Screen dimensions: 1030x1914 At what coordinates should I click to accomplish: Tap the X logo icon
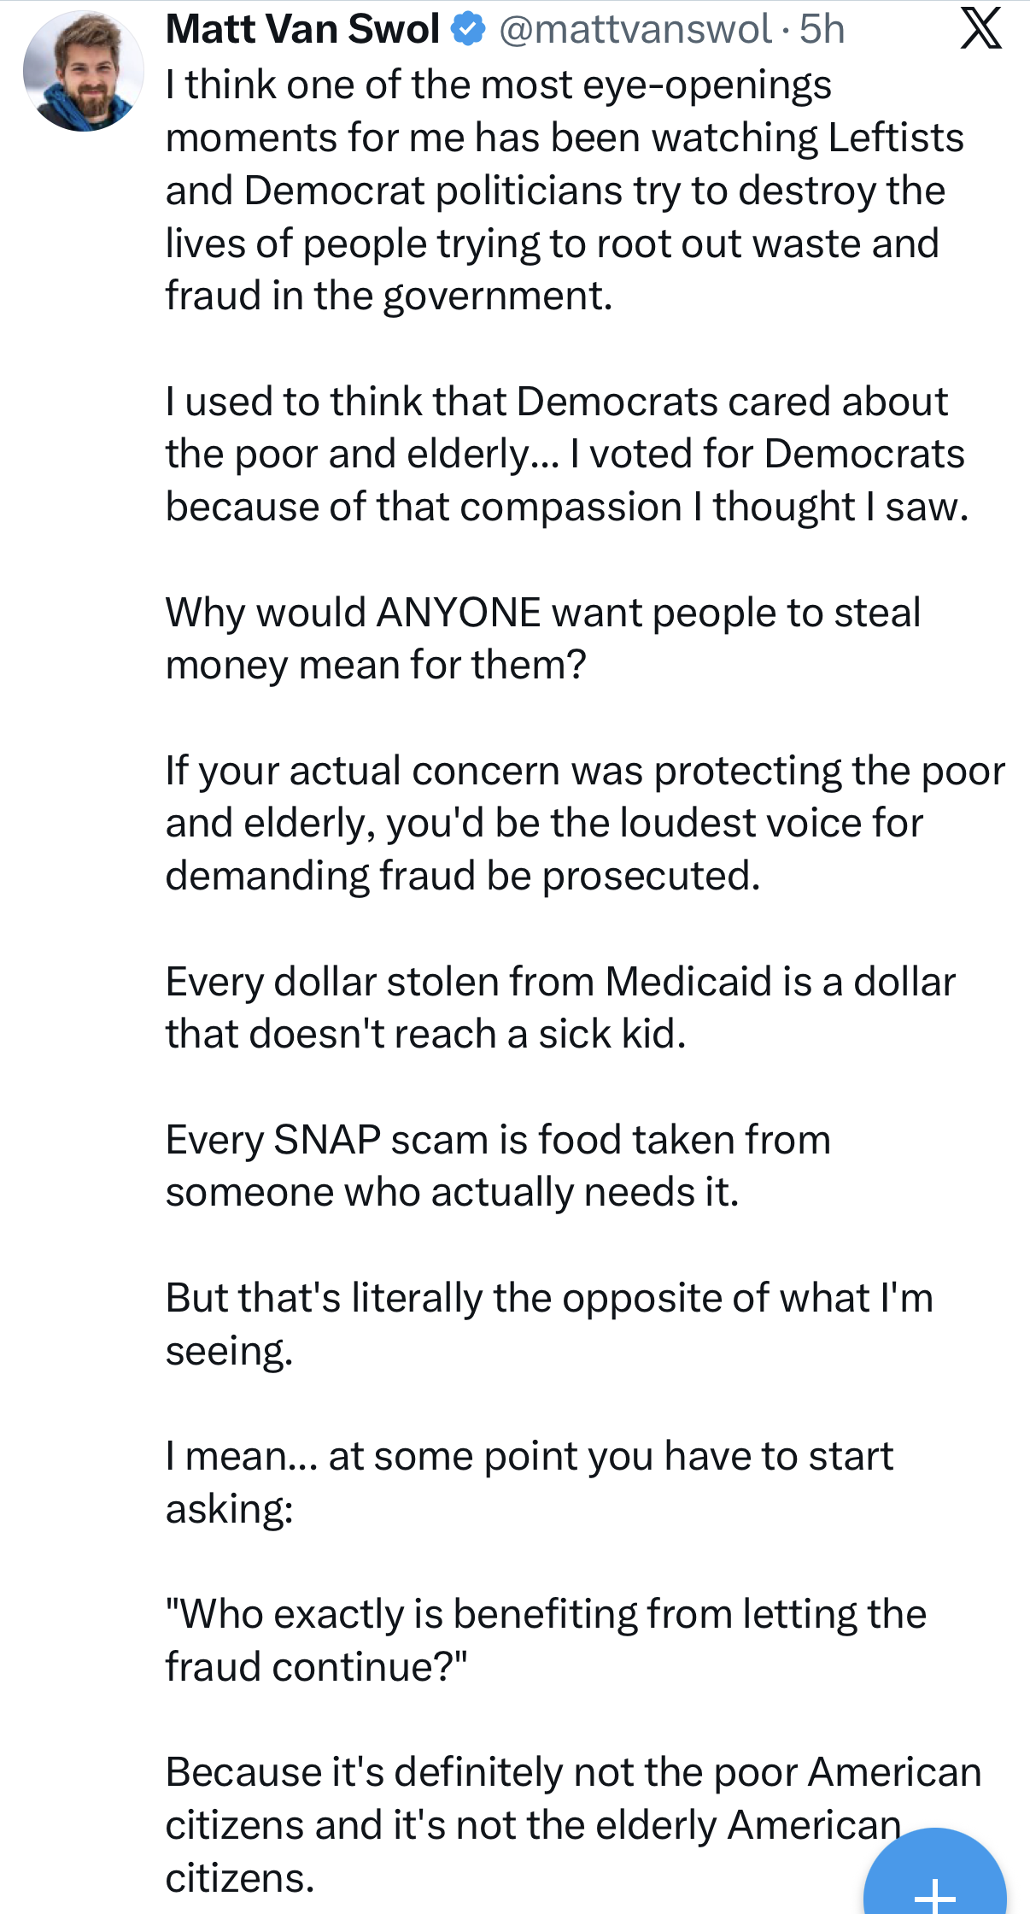click(x=980, y=30)
